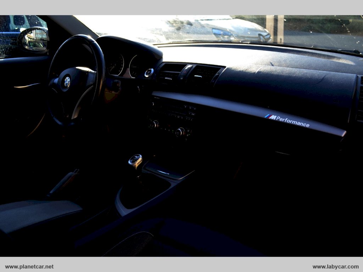The image size is (363, 272).
Task: Click the gear shift knob
Action: click(135, 161)
